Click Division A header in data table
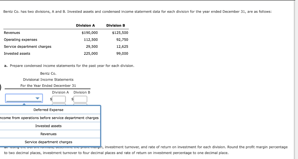Viewport: 298px width, 159px height. (x=85, y=25)
